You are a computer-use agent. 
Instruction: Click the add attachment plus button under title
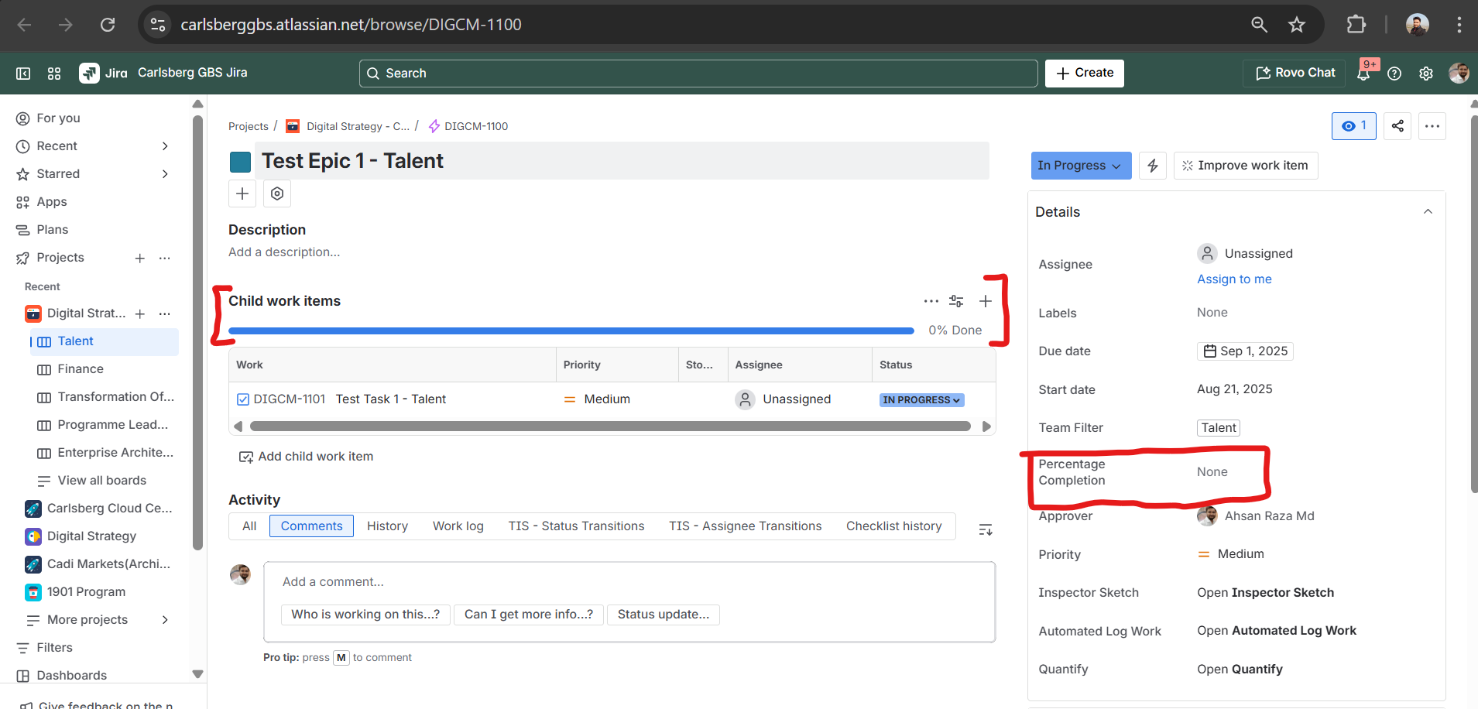click(242, 194)
